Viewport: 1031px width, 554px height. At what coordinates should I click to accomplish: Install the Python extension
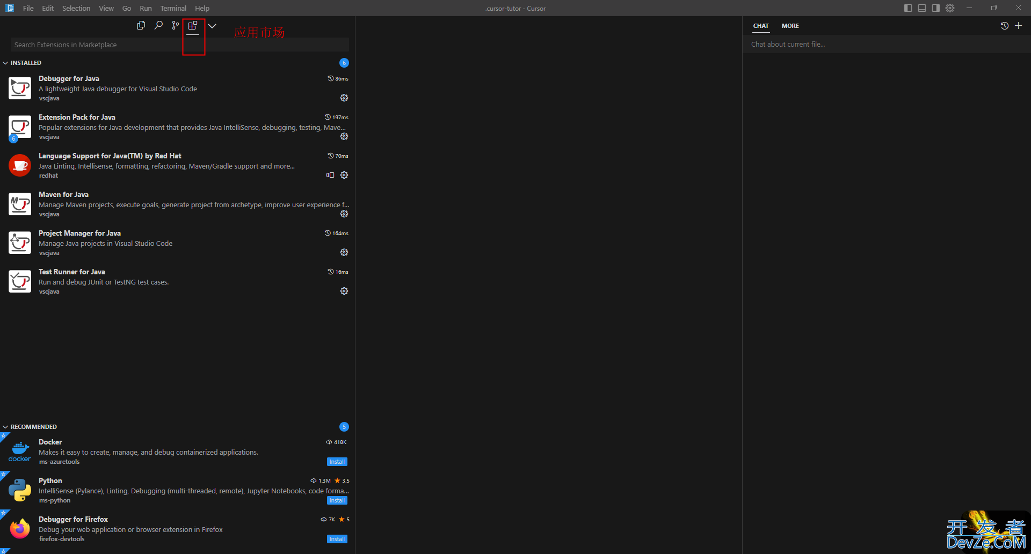coord(337,500)
